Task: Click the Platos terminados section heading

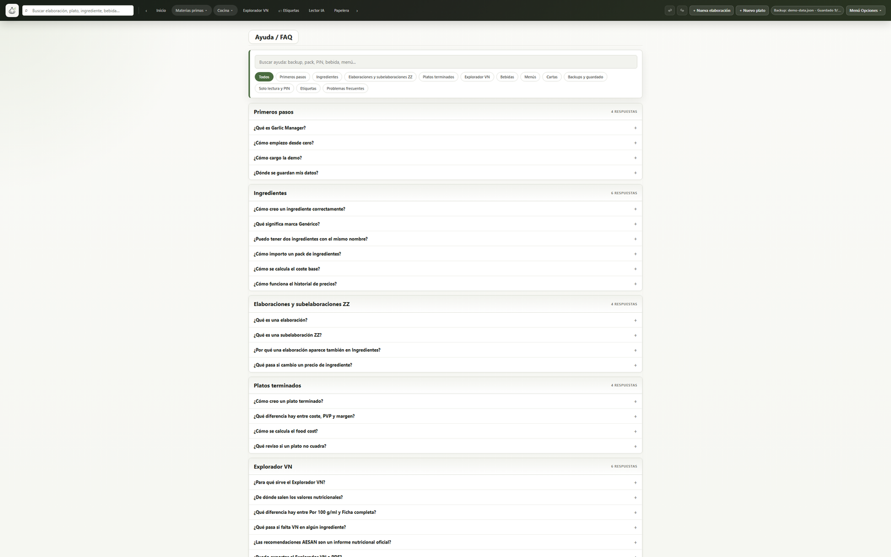Action: (x=277, y=386)
